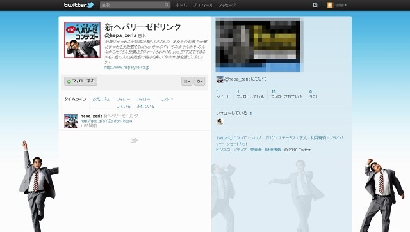The image size is (410, 232).
Task: Switch to the フォローされている tab
Action: pos(145,103)
